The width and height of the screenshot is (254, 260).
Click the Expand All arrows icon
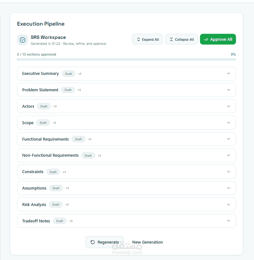138,39
